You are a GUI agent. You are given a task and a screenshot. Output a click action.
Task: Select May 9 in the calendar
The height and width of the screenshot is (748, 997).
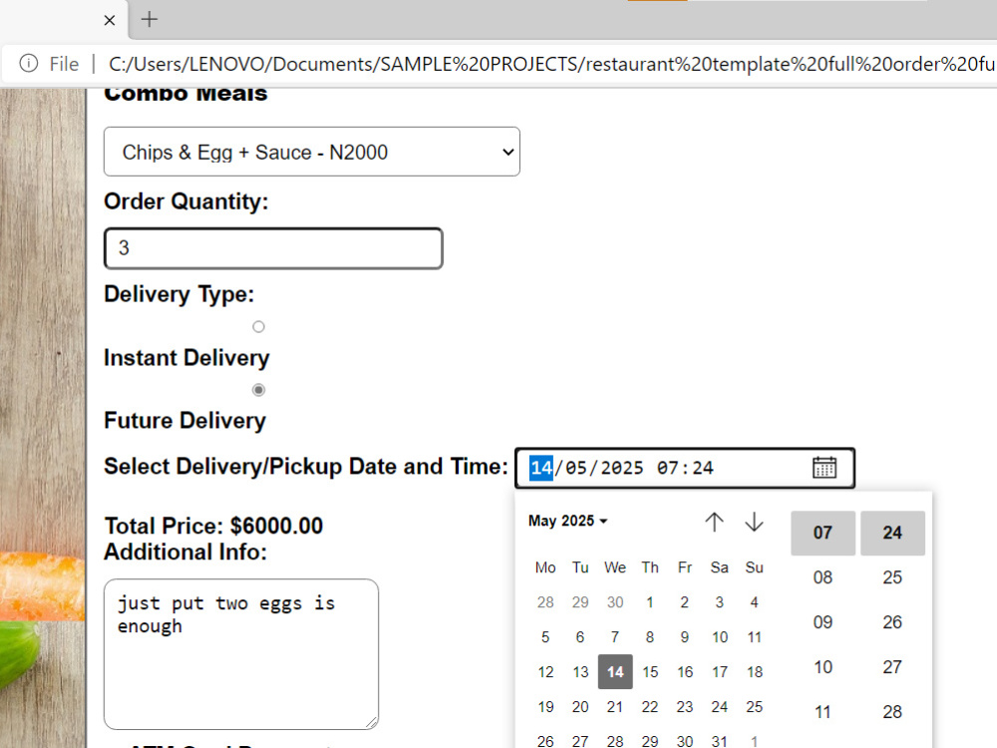click(685, 637)
